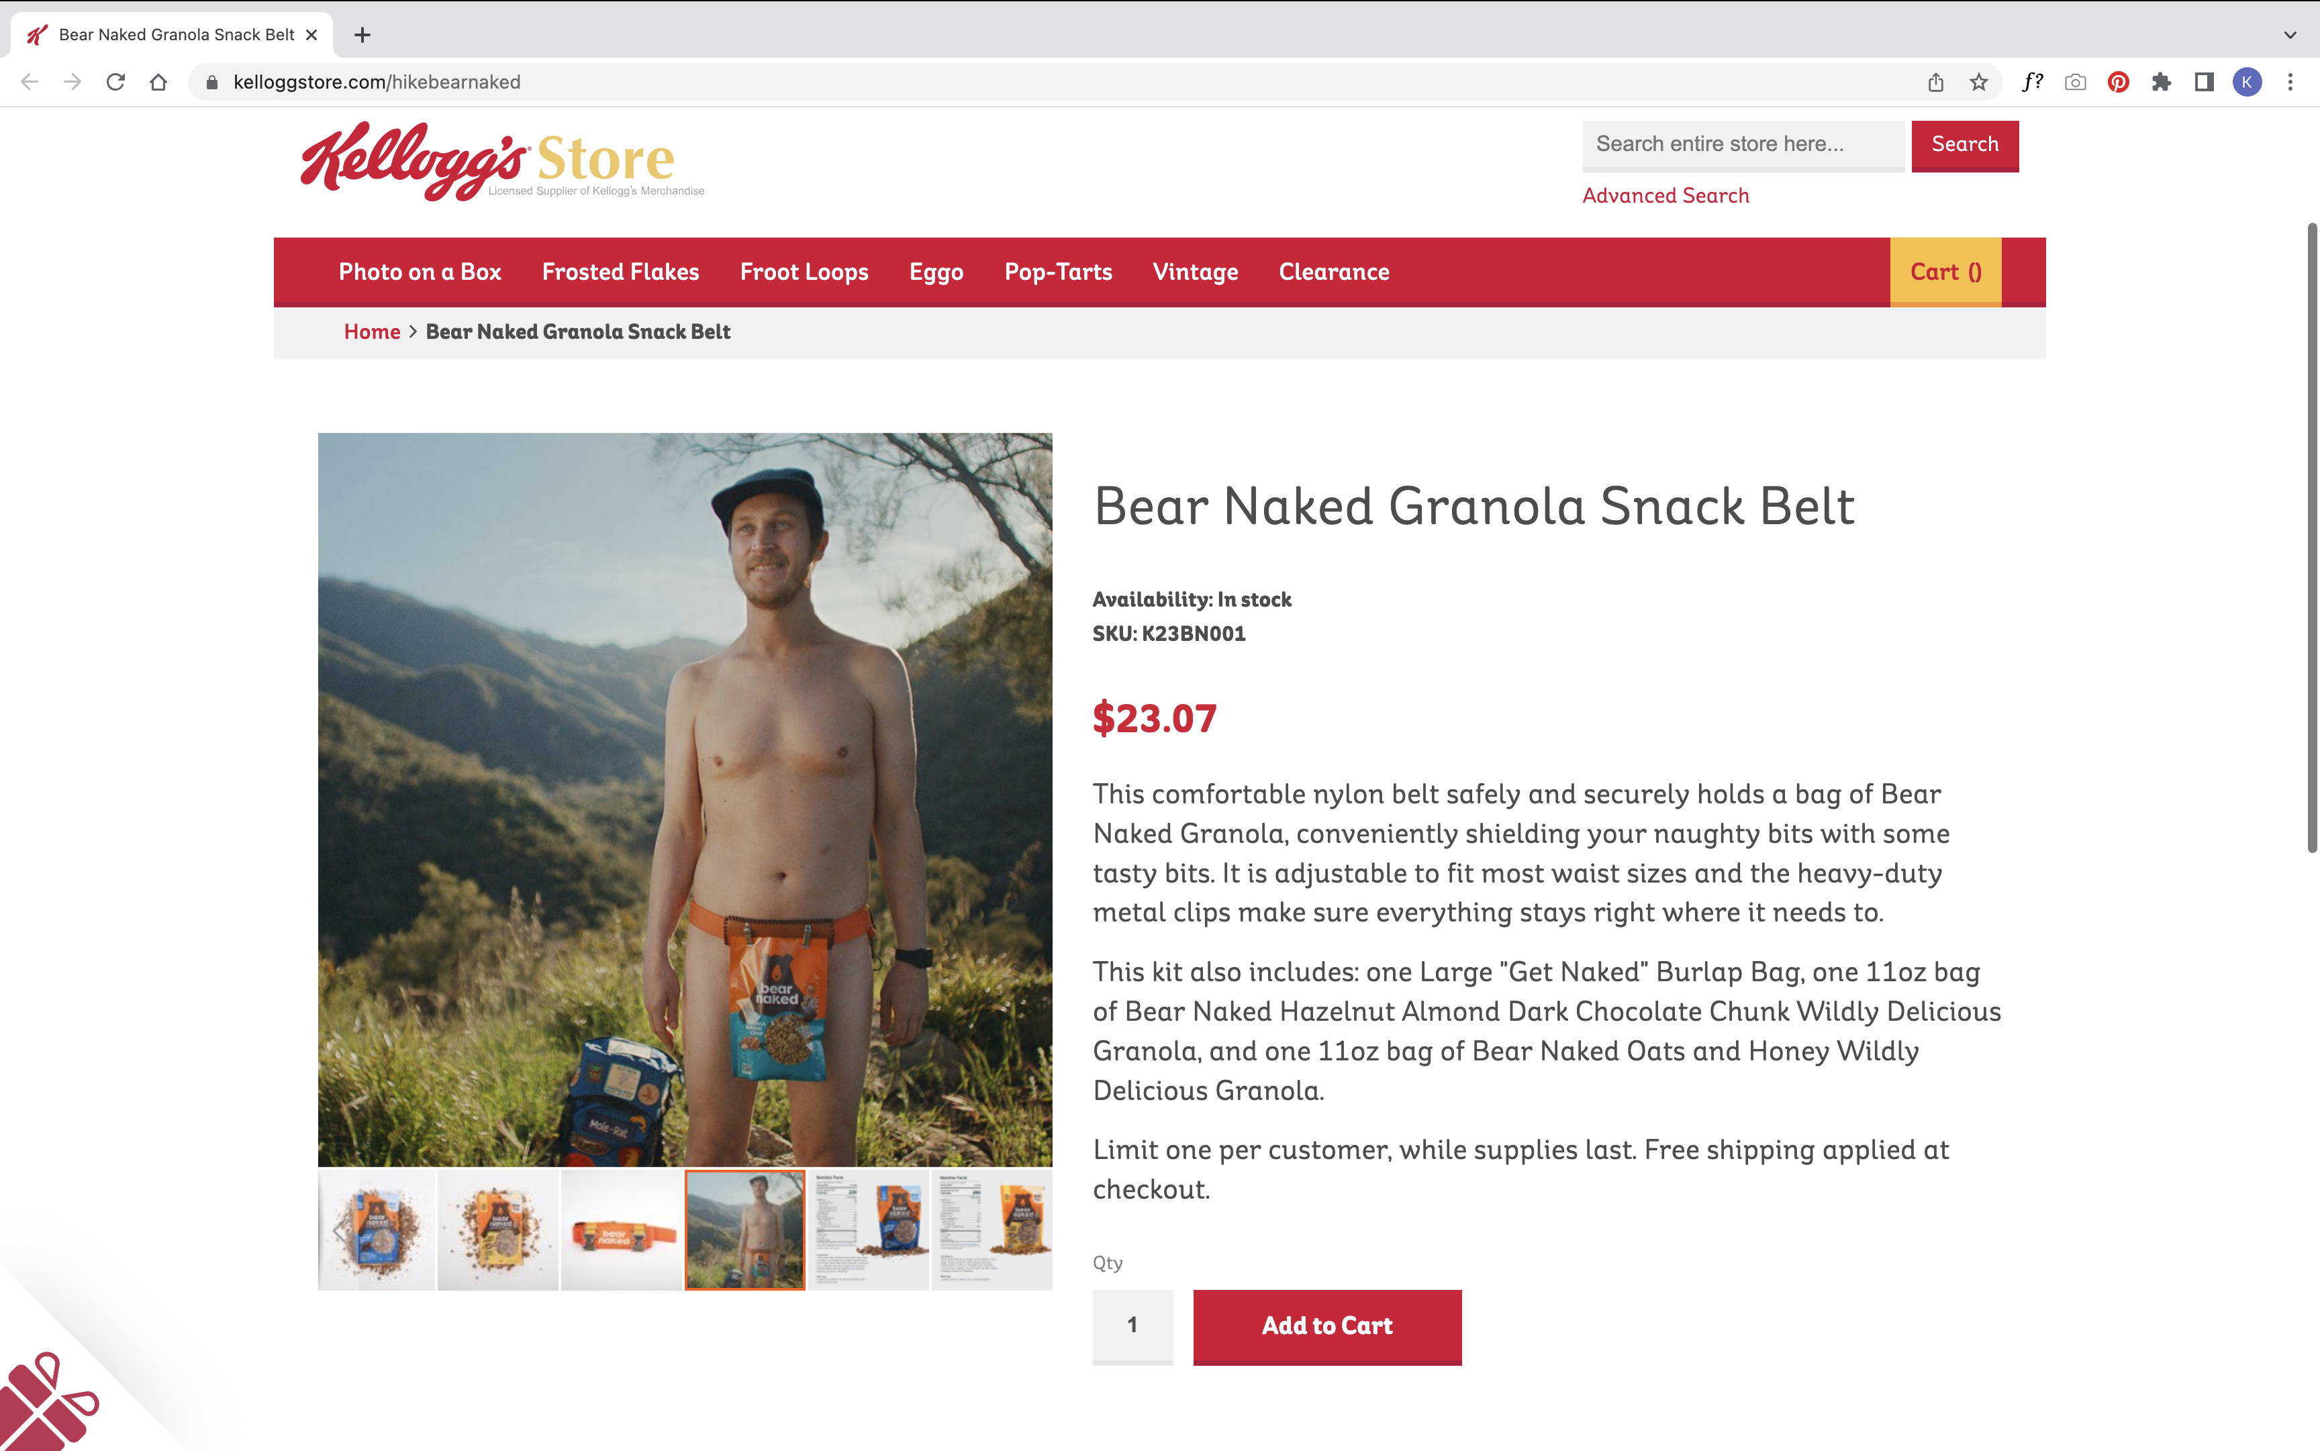
Task: Expand the tab search chevron
Action: (x=2289, y=34)
